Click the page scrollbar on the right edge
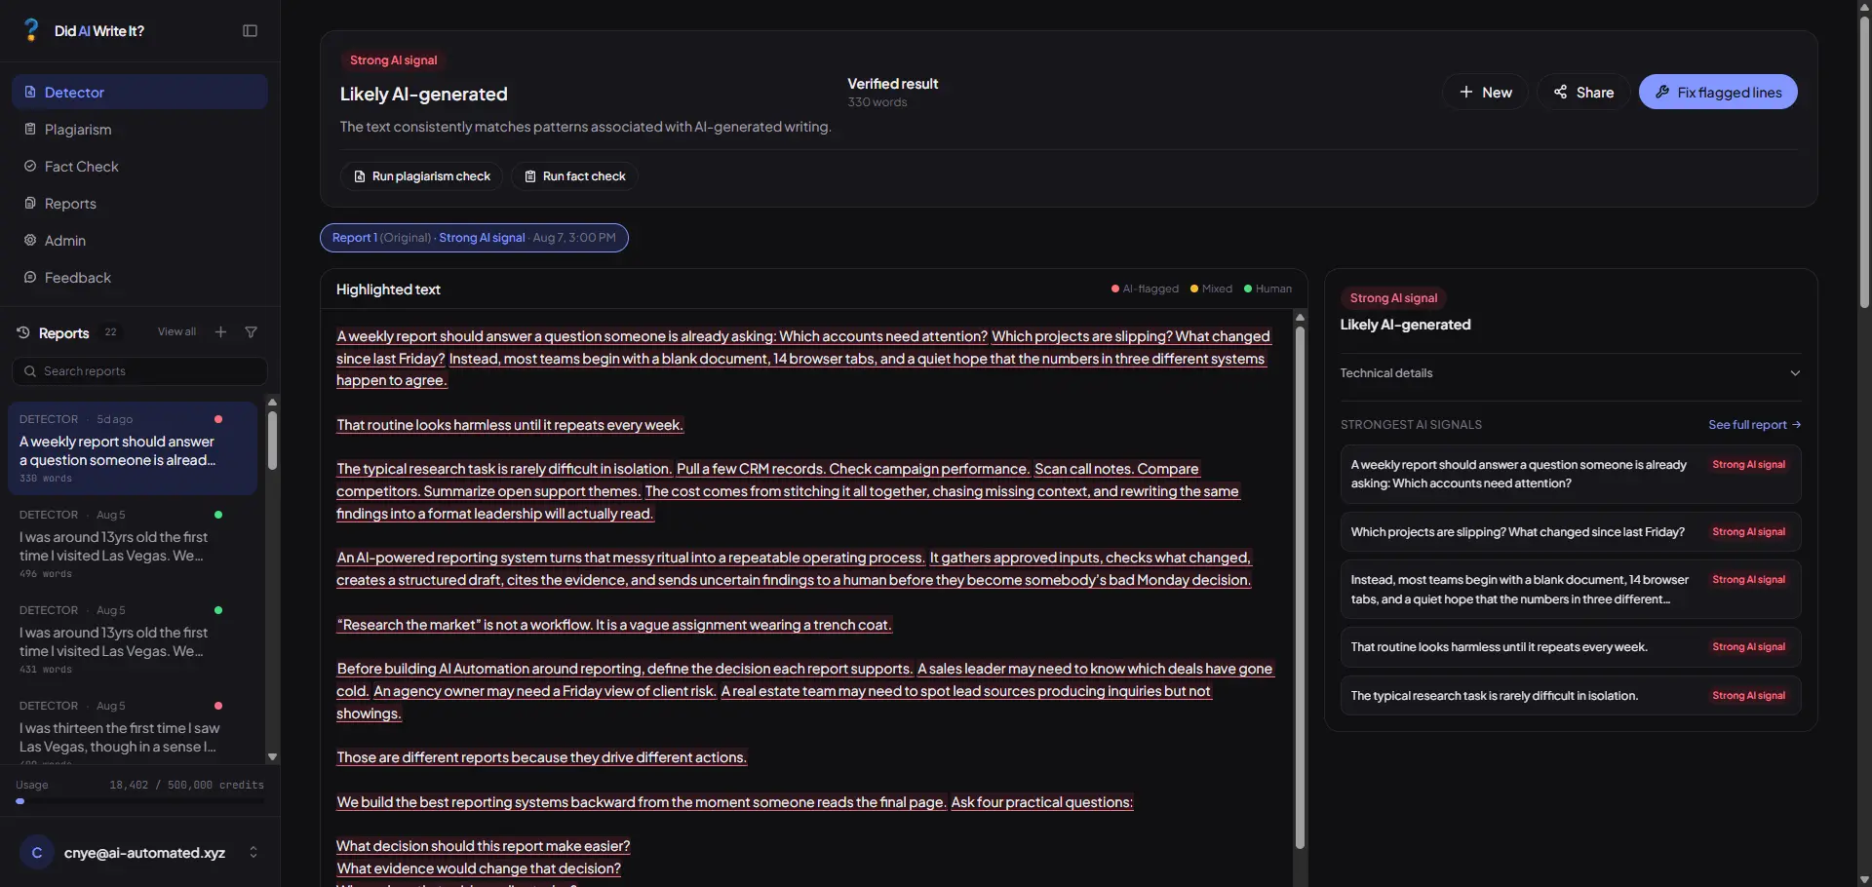This screenshot has width=1872, height=887. point(1864,161)
